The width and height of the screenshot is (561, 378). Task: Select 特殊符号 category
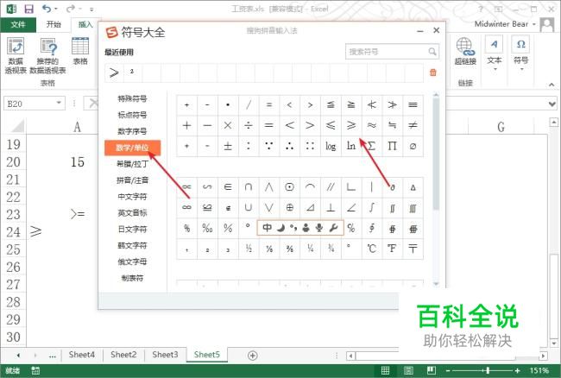(x=132, y=98)
